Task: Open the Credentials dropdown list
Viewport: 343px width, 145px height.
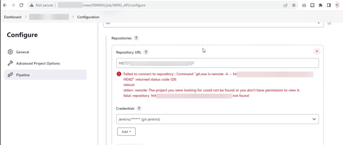Action: [217, 119]
